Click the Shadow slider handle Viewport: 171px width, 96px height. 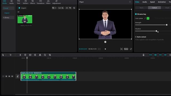156,31
